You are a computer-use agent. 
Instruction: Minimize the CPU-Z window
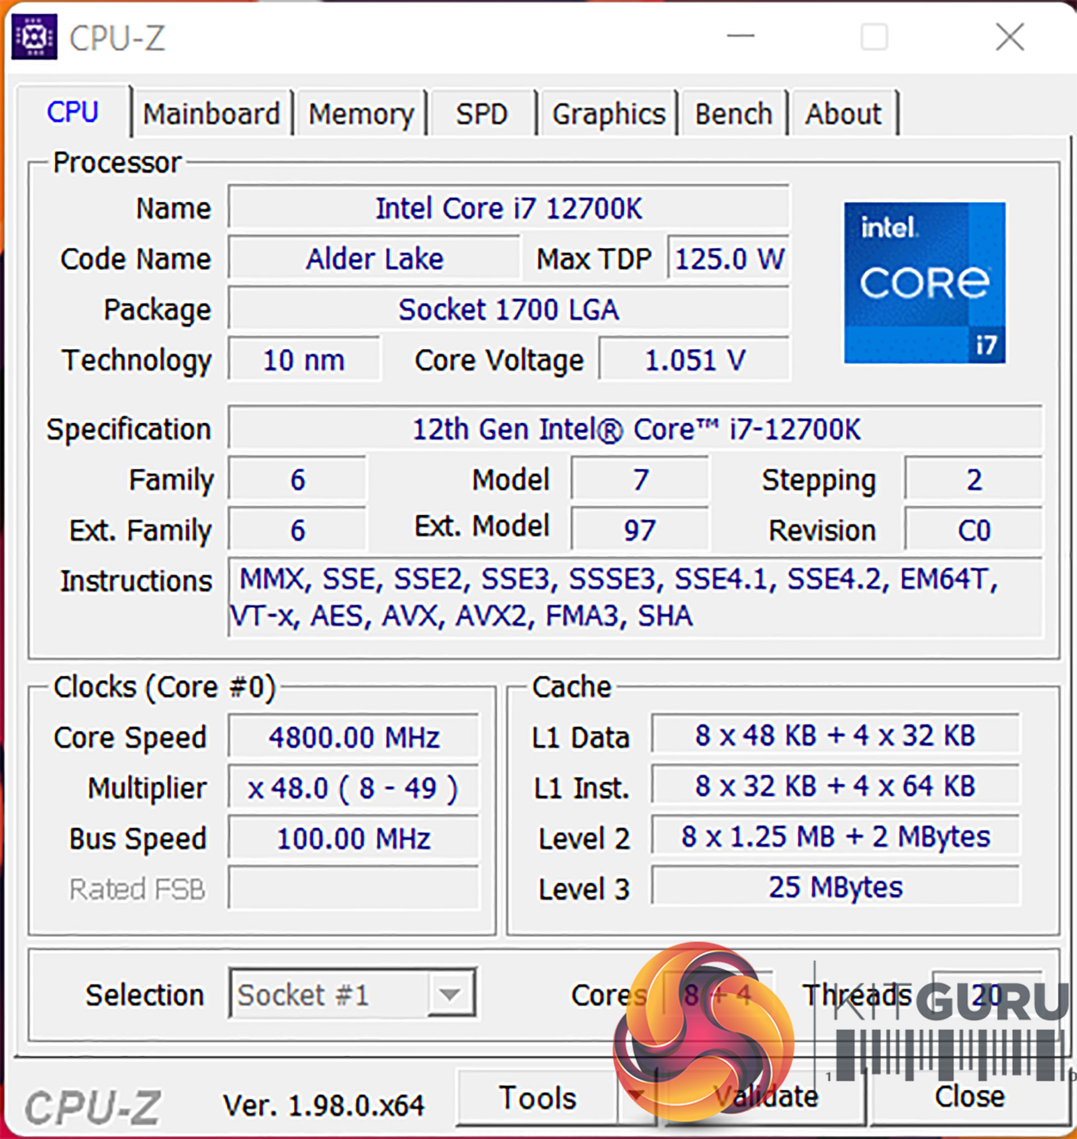(x=740, y=36)
